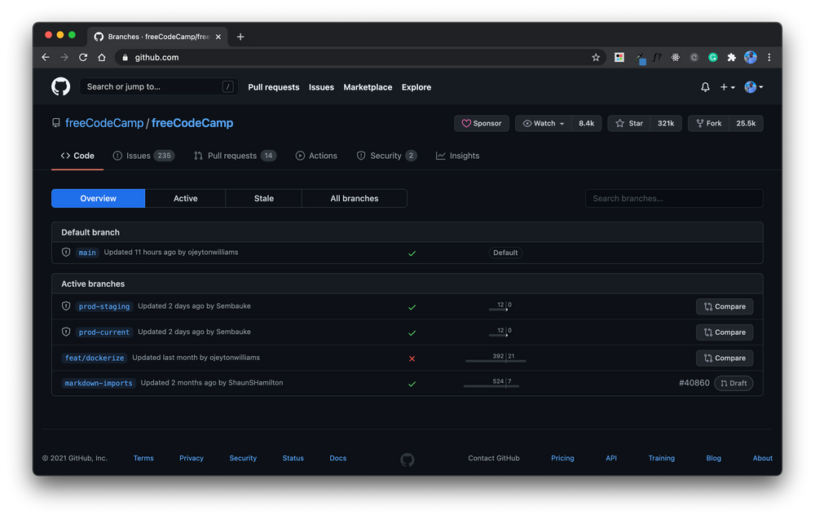
Task: Switch to the Insights tab
Action: (457, 155)
